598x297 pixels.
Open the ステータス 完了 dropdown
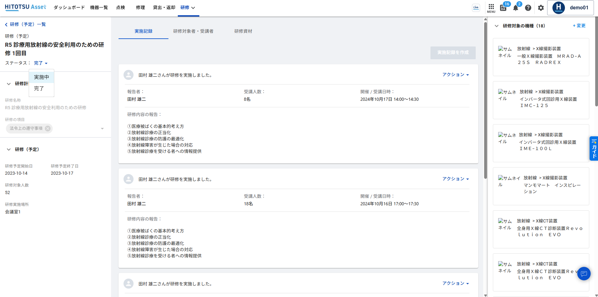[x=41, y=63]
